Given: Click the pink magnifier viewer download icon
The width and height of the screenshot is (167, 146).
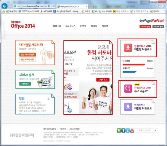Looking at the screenshot, I should [128, 88].
